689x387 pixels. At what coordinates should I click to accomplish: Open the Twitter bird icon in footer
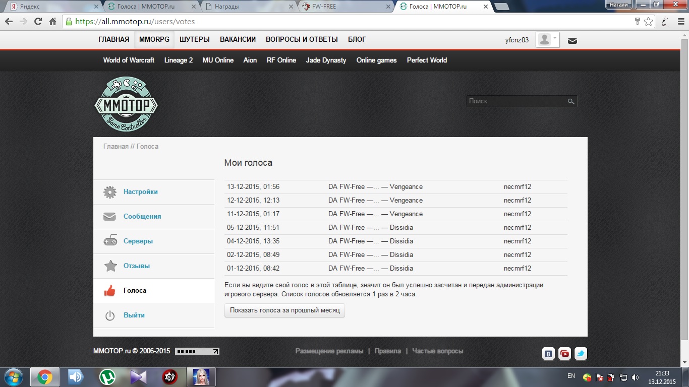[x=581, y=354]
